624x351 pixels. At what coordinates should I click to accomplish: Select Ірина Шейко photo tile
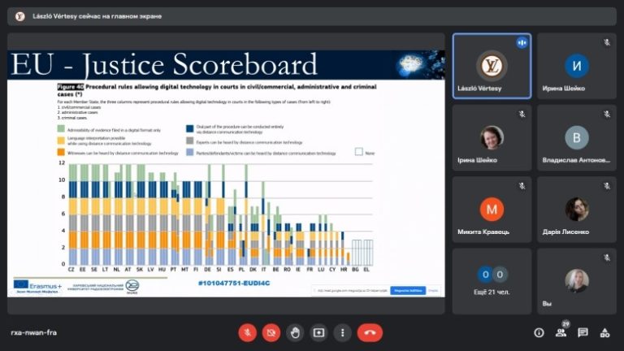click(492, 137)
